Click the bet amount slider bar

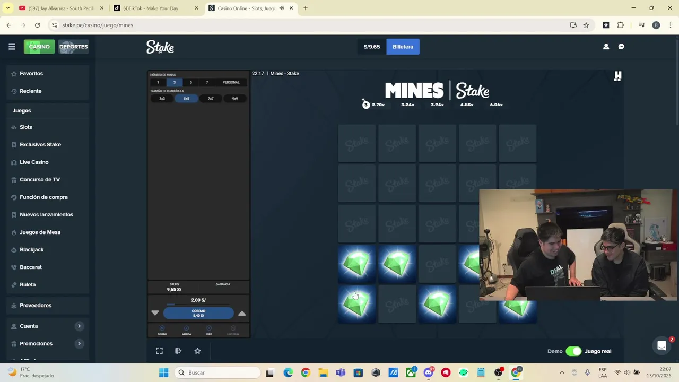(198, 305)
